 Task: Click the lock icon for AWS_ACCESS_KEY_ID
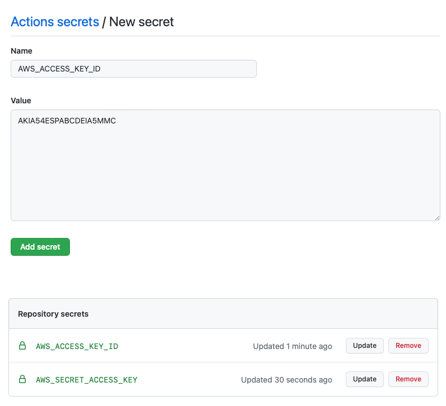coord(22,346)
